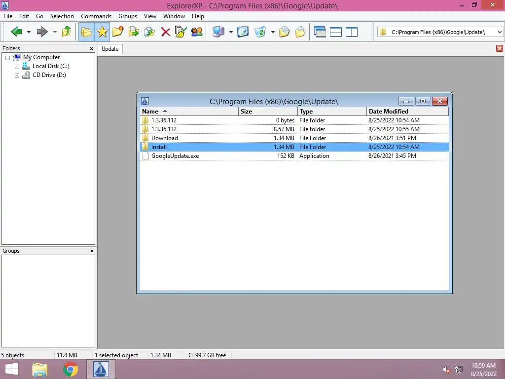Click the Copy to folder icon
This screenshot has height=379, width=505.
tap(134, 32)
